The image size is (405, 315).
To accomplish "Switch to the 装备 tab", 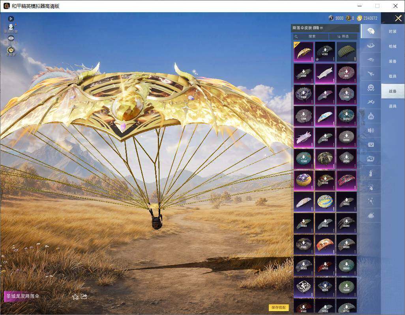I will pos(393,61).
